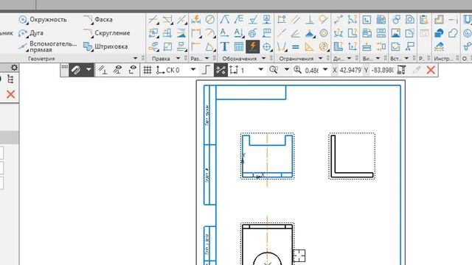This screenshot has width=472, height=265.
Task: Select the angular dimension icon
Action: pyautogui.click(x=209, y=46)
